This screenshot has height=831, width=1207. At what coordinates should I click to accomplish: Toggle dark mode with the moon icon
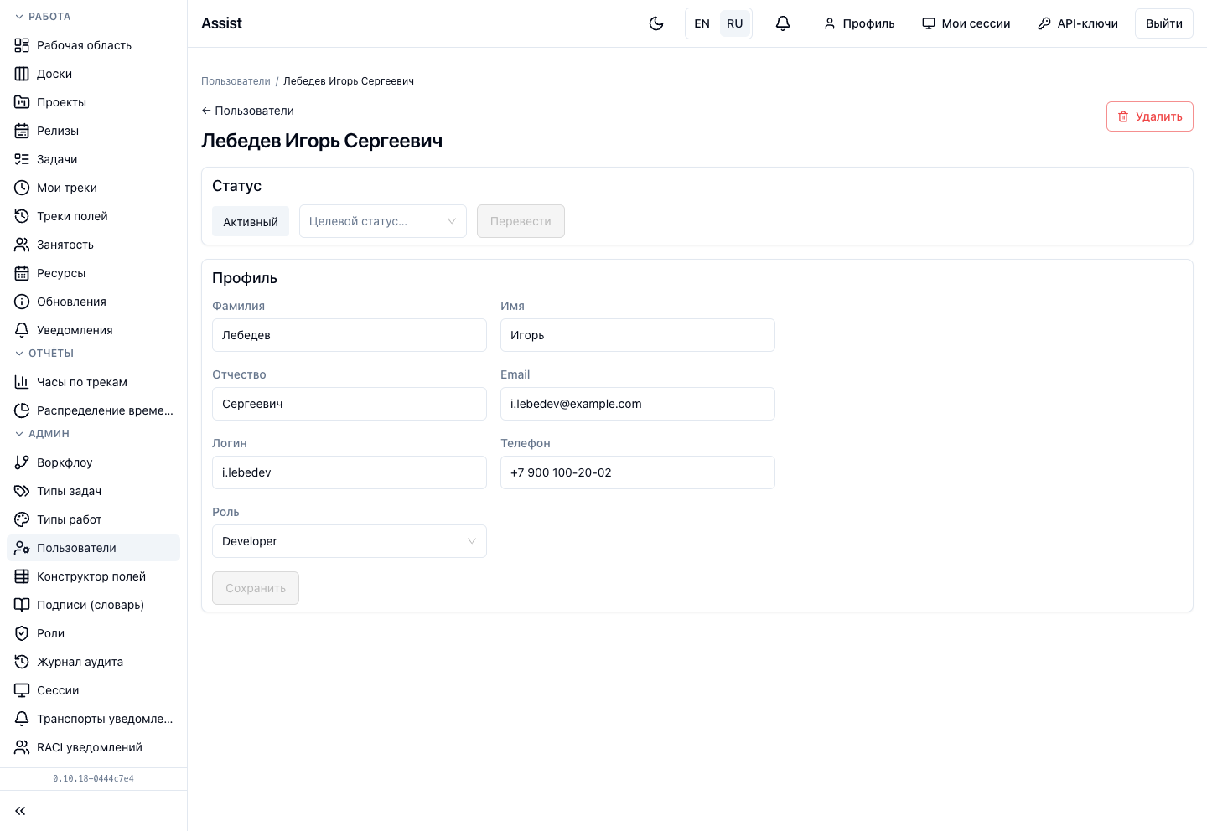click(656, 23)
